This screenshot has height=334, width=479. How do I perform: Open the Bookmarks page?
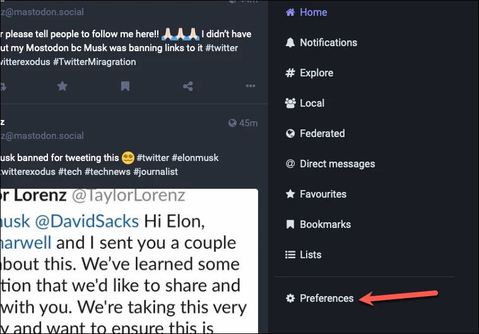(318, 224)
